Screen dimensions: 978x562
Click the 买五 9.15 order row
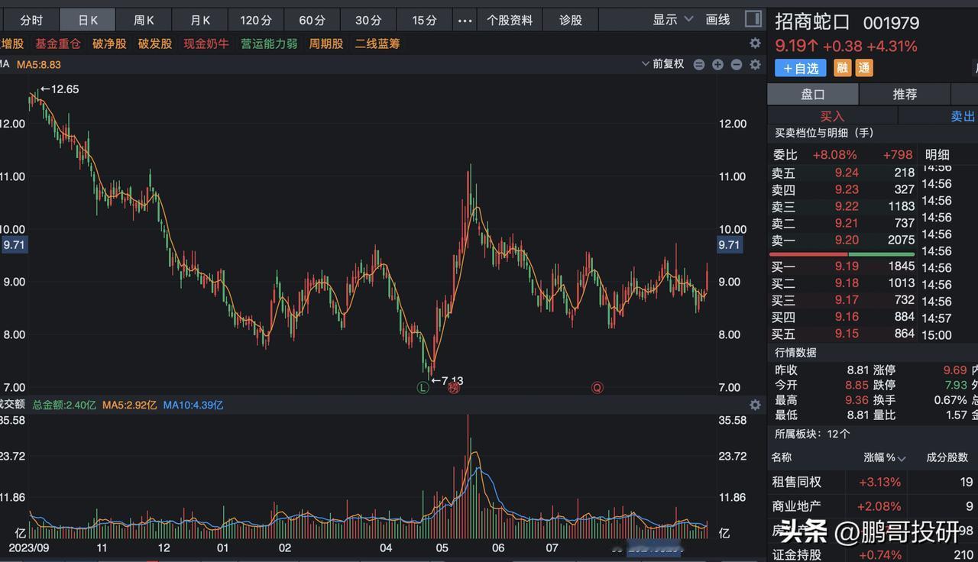(x=843, y=333)
